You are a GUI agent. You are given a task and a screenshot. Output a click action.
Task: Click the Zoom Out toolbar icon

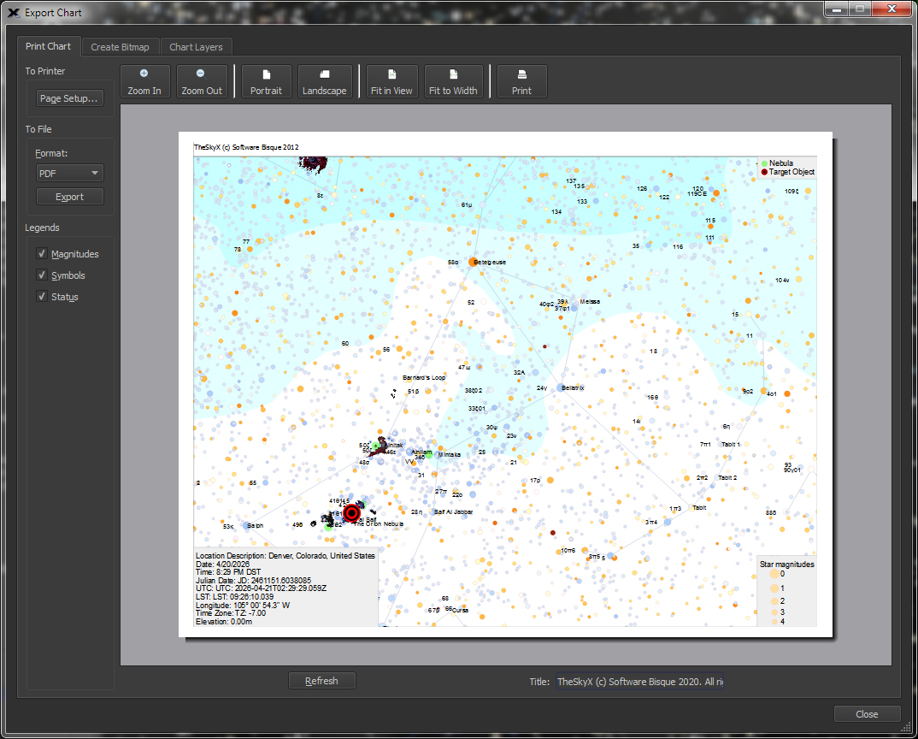[202, 81]
